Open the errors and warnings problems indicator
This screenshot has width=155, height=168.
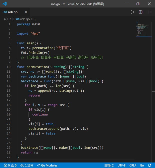tap(10, 165)
